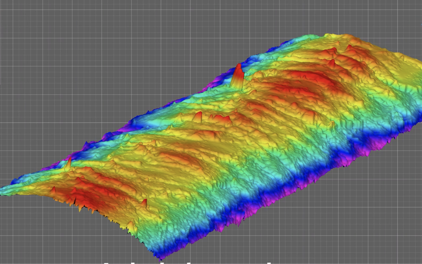The width and height of the screenshot is (422, 264).
Task: Click the small red spike right of the lower-left ridge
Action: click(144, 203)
